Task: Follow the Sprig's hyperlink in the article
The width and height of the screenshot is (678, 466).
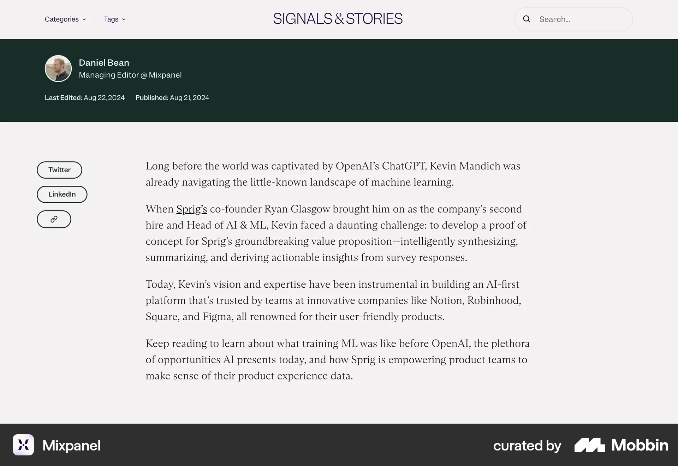Action: pos(191,209)
